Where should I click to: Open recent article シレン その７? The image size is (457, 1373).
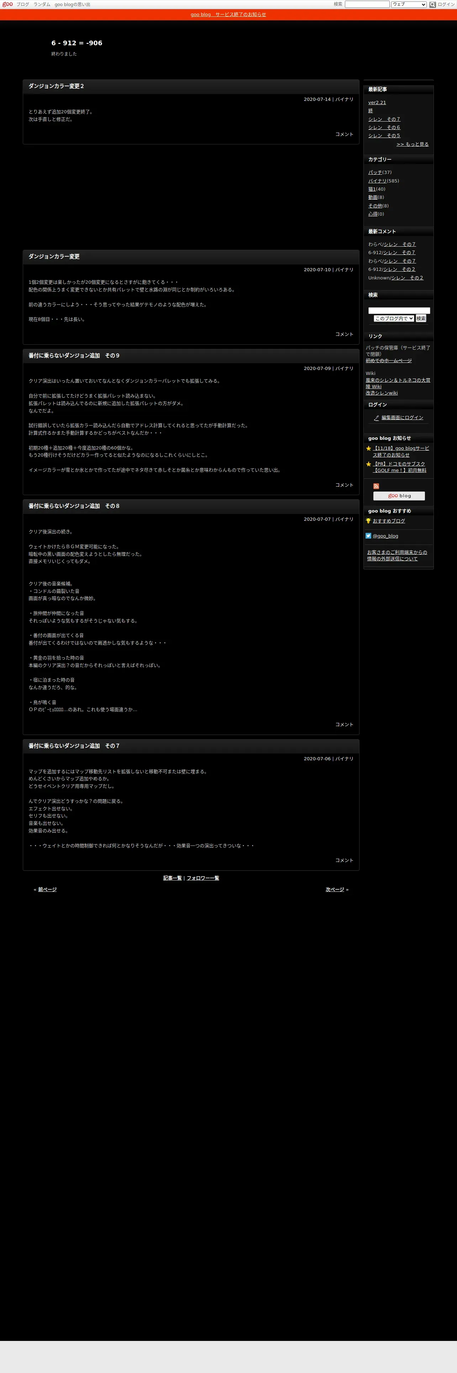click(384, 119)
